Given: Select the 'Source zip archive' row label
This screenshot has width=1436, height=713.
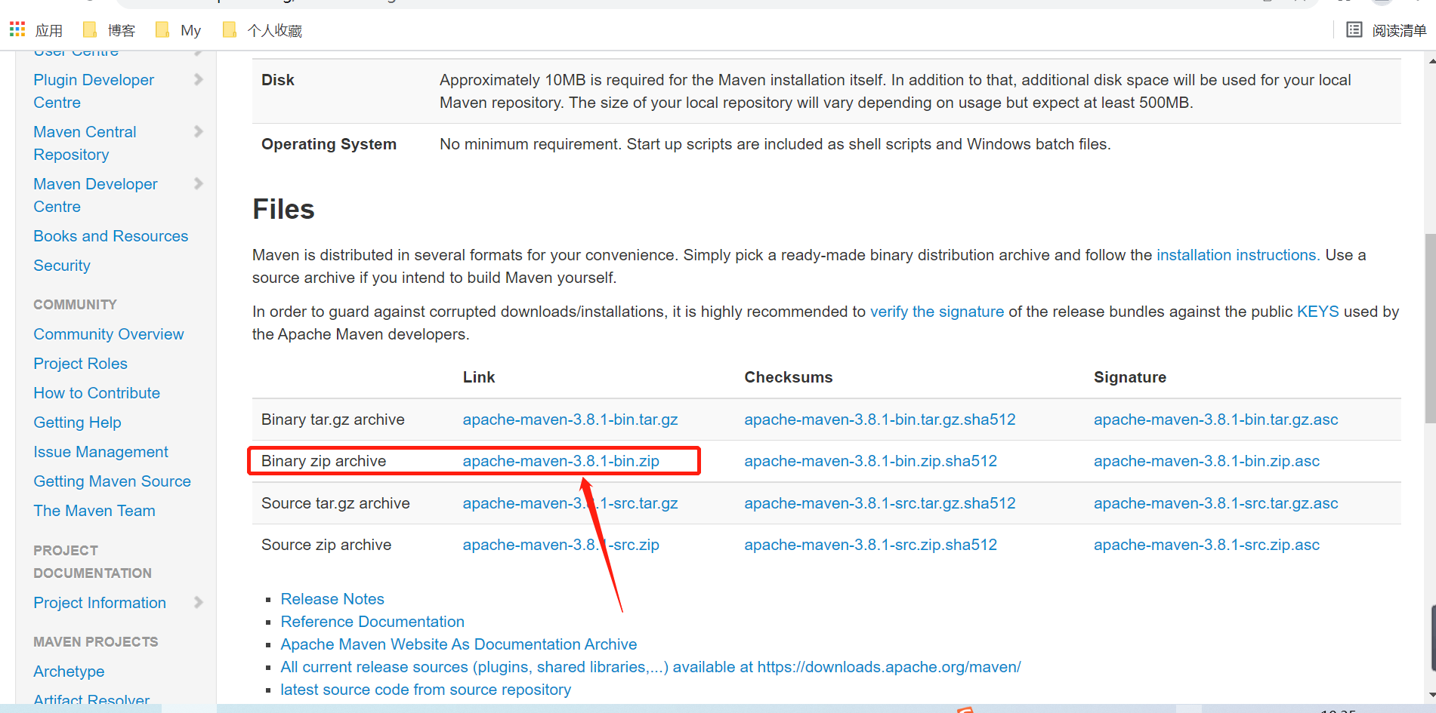Looking at the screenshot, I should coord(326,545).
